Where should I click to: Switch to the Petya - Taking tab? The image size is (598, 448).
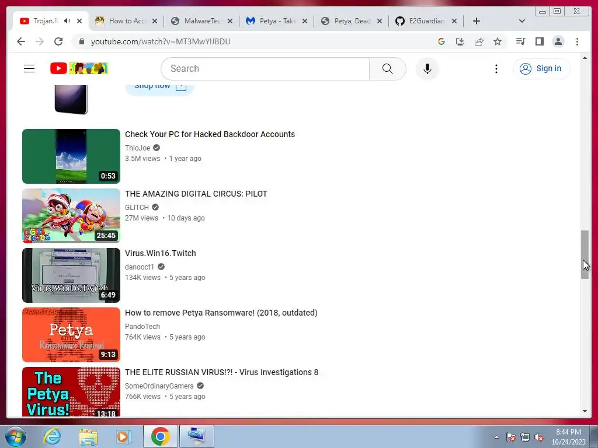272,21
